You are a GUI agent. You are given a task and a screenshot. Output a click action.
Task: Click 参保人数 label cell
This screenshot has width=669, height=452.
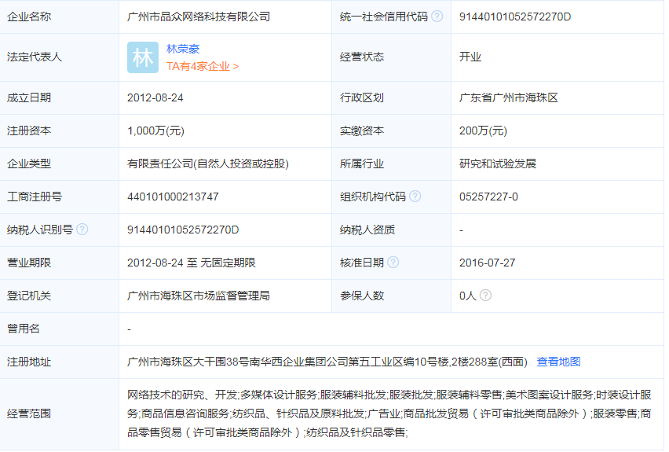[391, 296]
